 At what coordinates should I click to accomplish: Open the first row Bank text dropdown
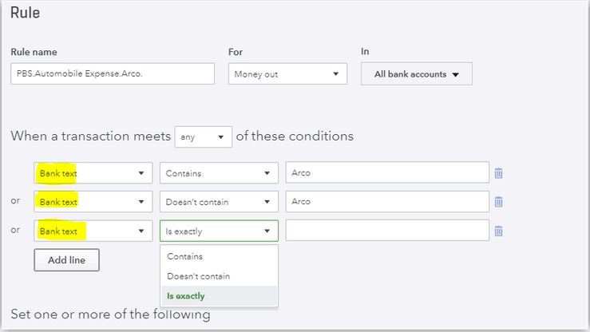pos(93,173)
